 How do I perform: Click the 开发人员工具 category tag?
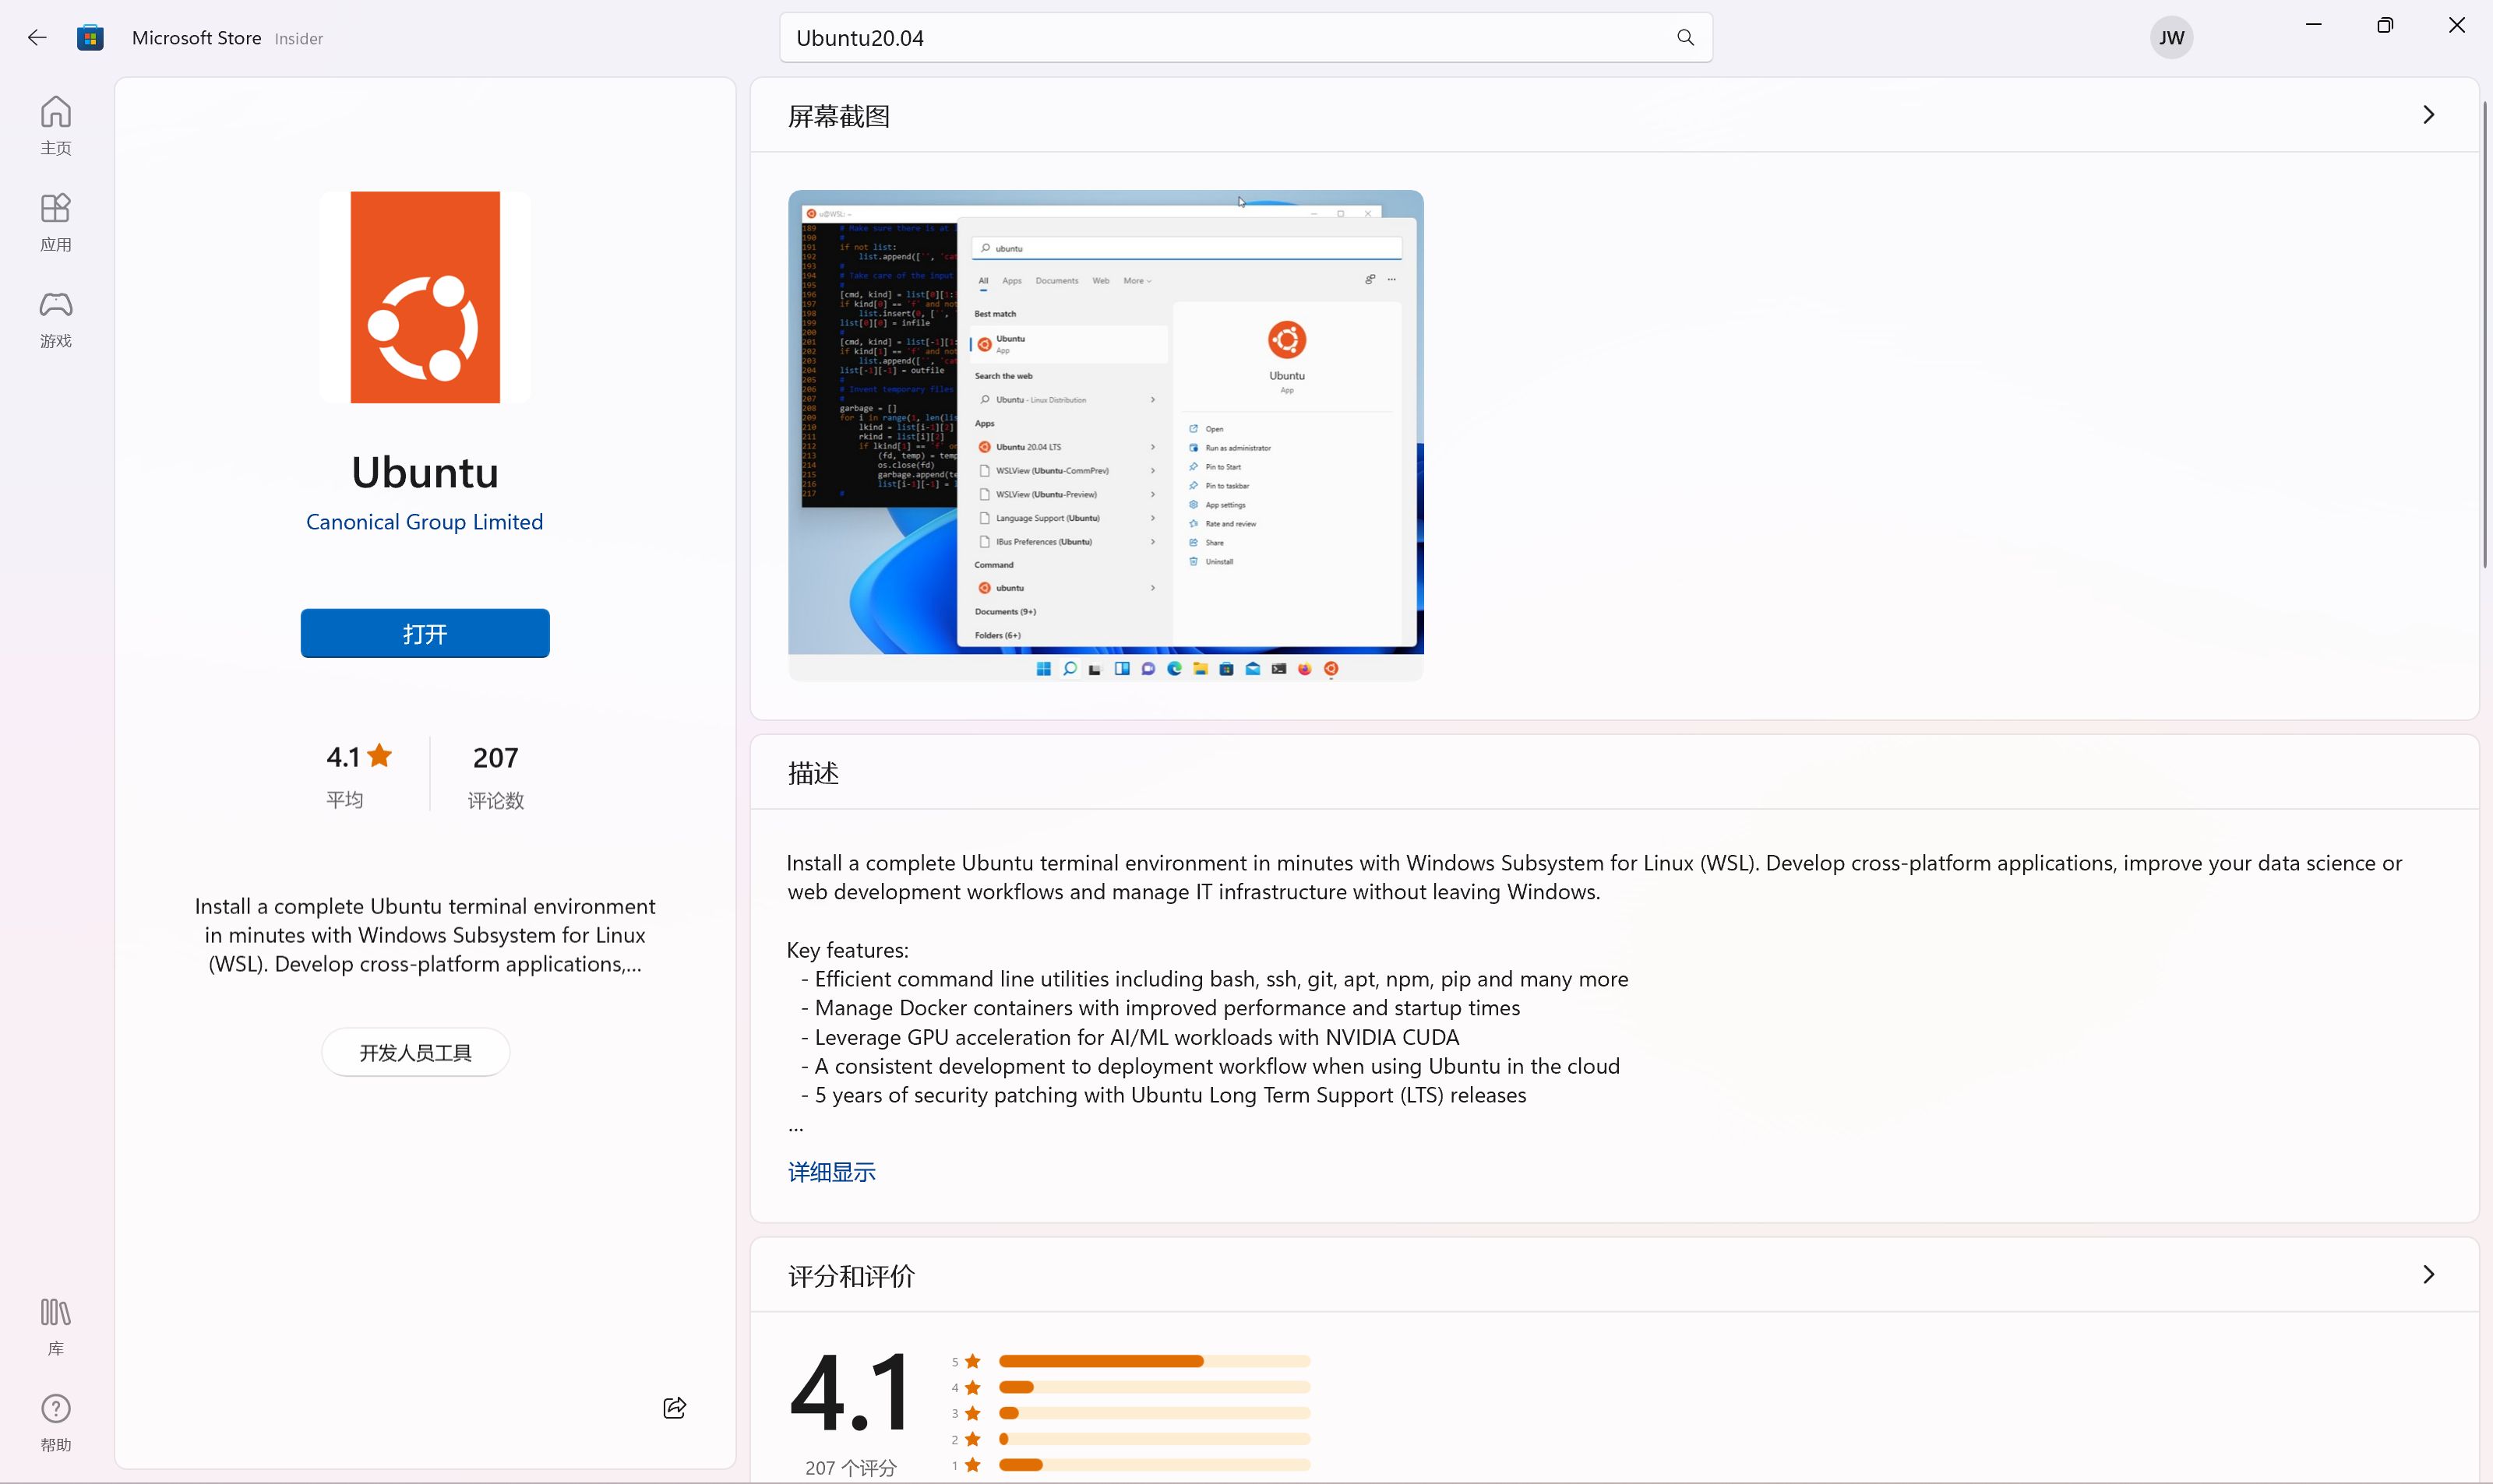coord(415,1052)
